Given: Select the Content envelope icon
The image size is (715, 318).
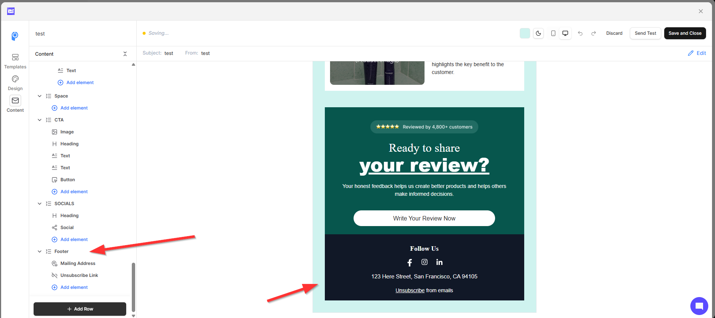Looking at the screenshot, I should (15, 101).
